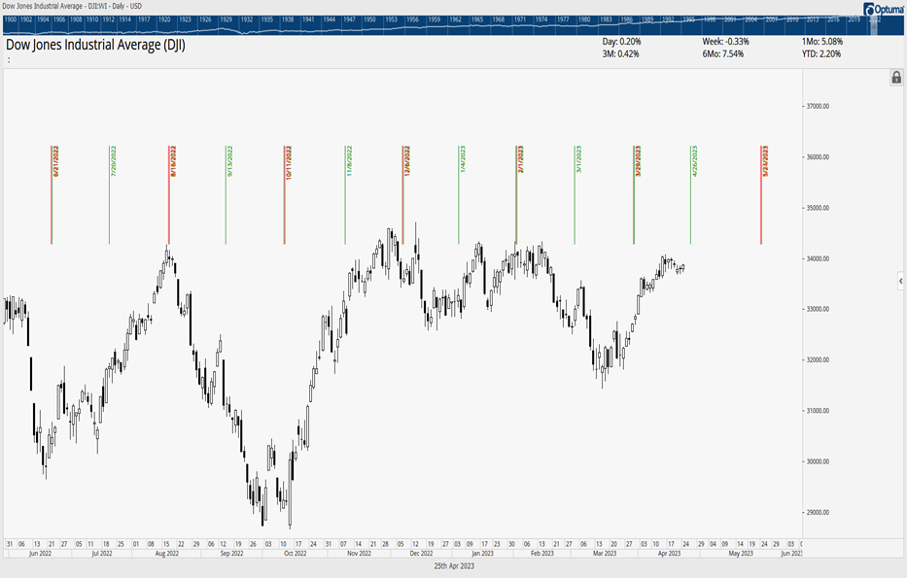Jump to 1987 area in overview strip

pyautogui.click(x=627, y=19)
